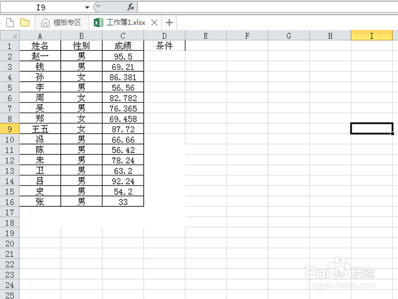Screen dimensions: 398x299
Task: Click the select-all corner triangle
Action: [10, 35]
